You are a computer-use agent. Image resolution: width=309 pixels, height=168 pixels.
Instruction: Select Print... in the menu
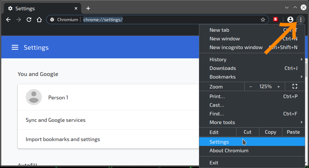252,97
